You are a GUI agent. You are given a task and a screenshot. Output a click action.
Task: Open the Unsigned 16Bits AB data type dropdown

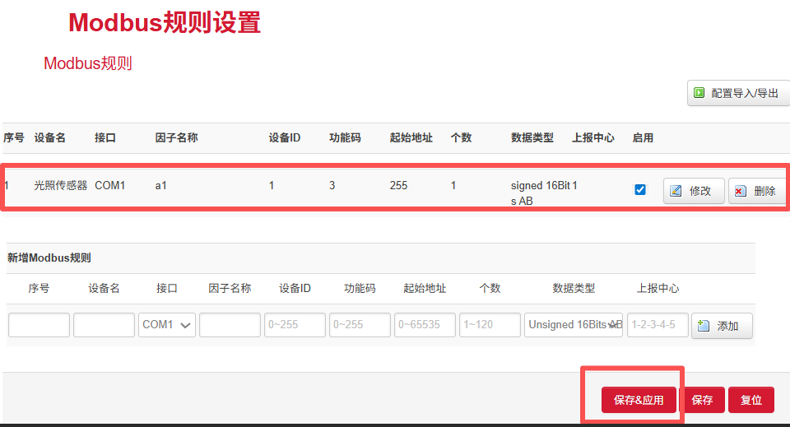pyautogui.click(x=574, y=325)
